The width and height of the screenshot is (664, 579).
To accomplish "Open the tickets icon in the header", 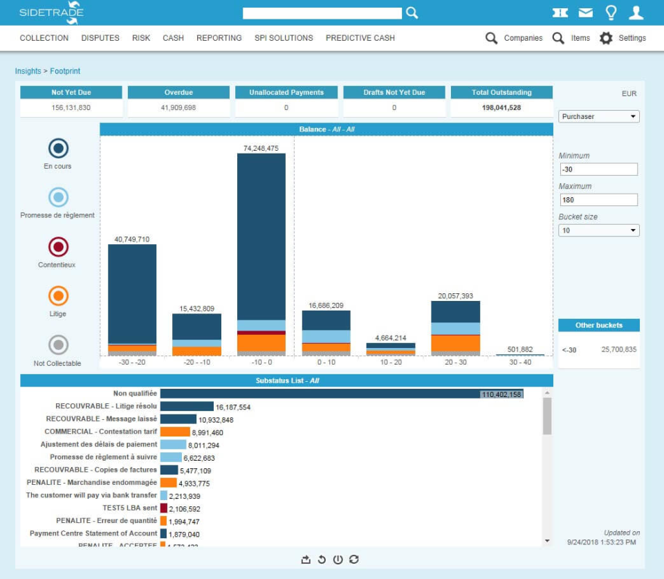I will click(x=561, y=12).
